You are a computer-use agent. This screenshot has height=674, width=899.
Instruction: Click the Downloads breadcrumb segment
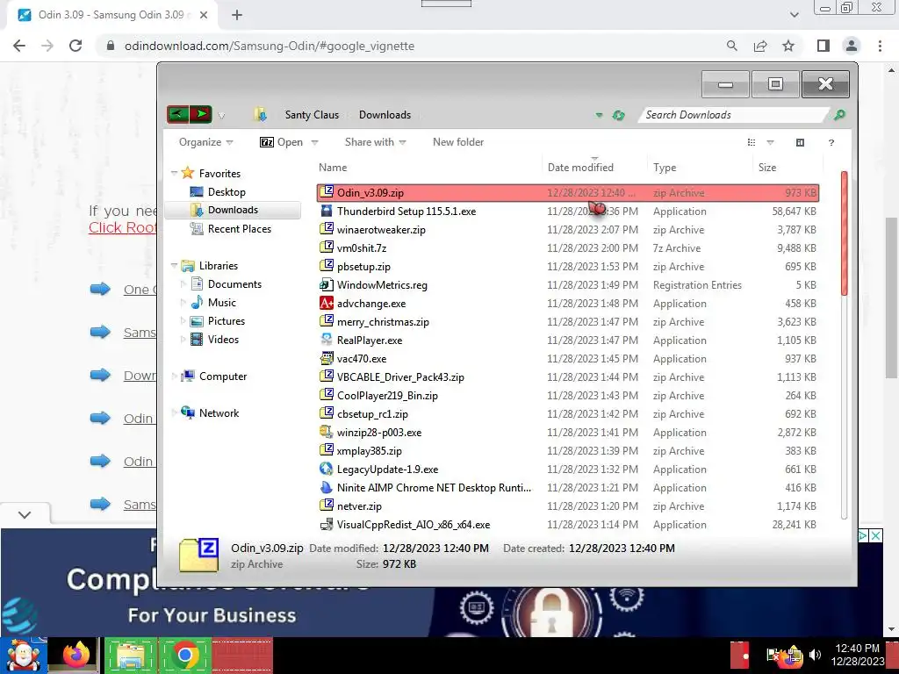click(385, 115)
